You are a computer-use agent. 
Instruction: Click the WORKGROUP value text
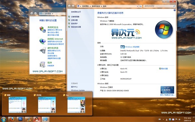coord(126,79)
